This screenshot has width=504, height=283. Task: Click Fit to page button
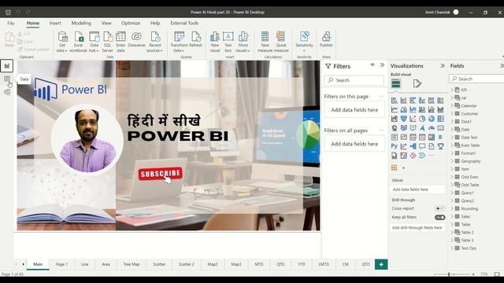[x=497, y=274]
